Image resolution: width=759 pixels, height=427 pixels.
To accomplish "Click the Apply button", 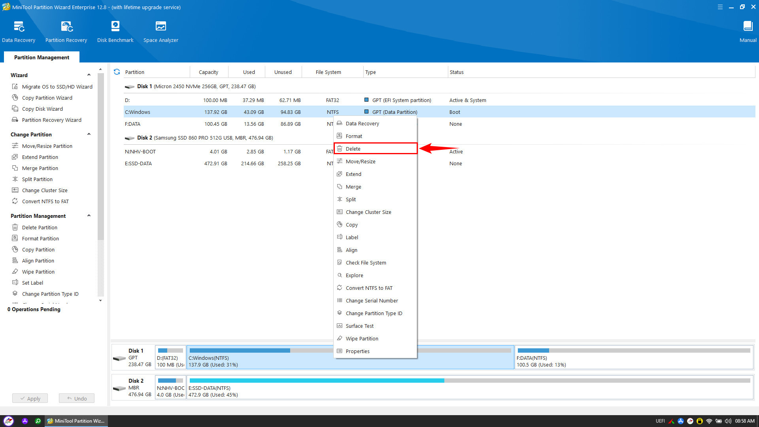I will coord(30,398).
